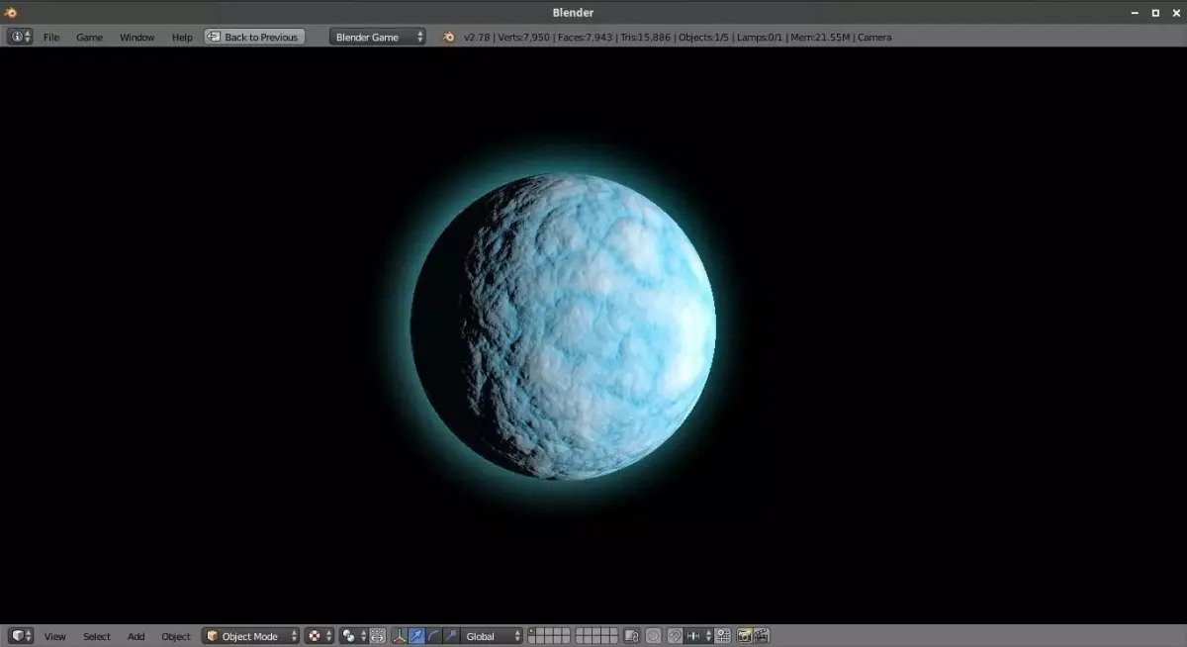Open the snap element type selector
1187x647 pixels.
(698, 636)
